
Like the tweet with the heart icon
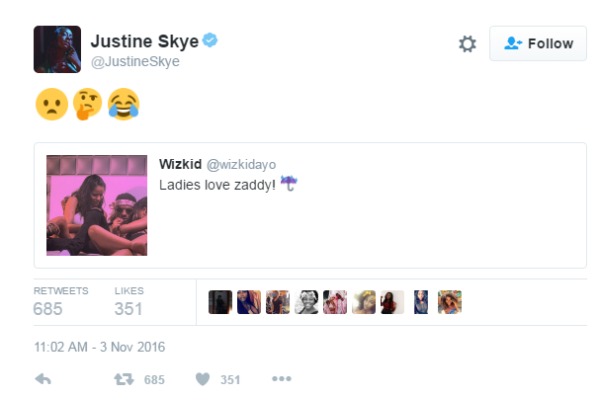[203, 379]
